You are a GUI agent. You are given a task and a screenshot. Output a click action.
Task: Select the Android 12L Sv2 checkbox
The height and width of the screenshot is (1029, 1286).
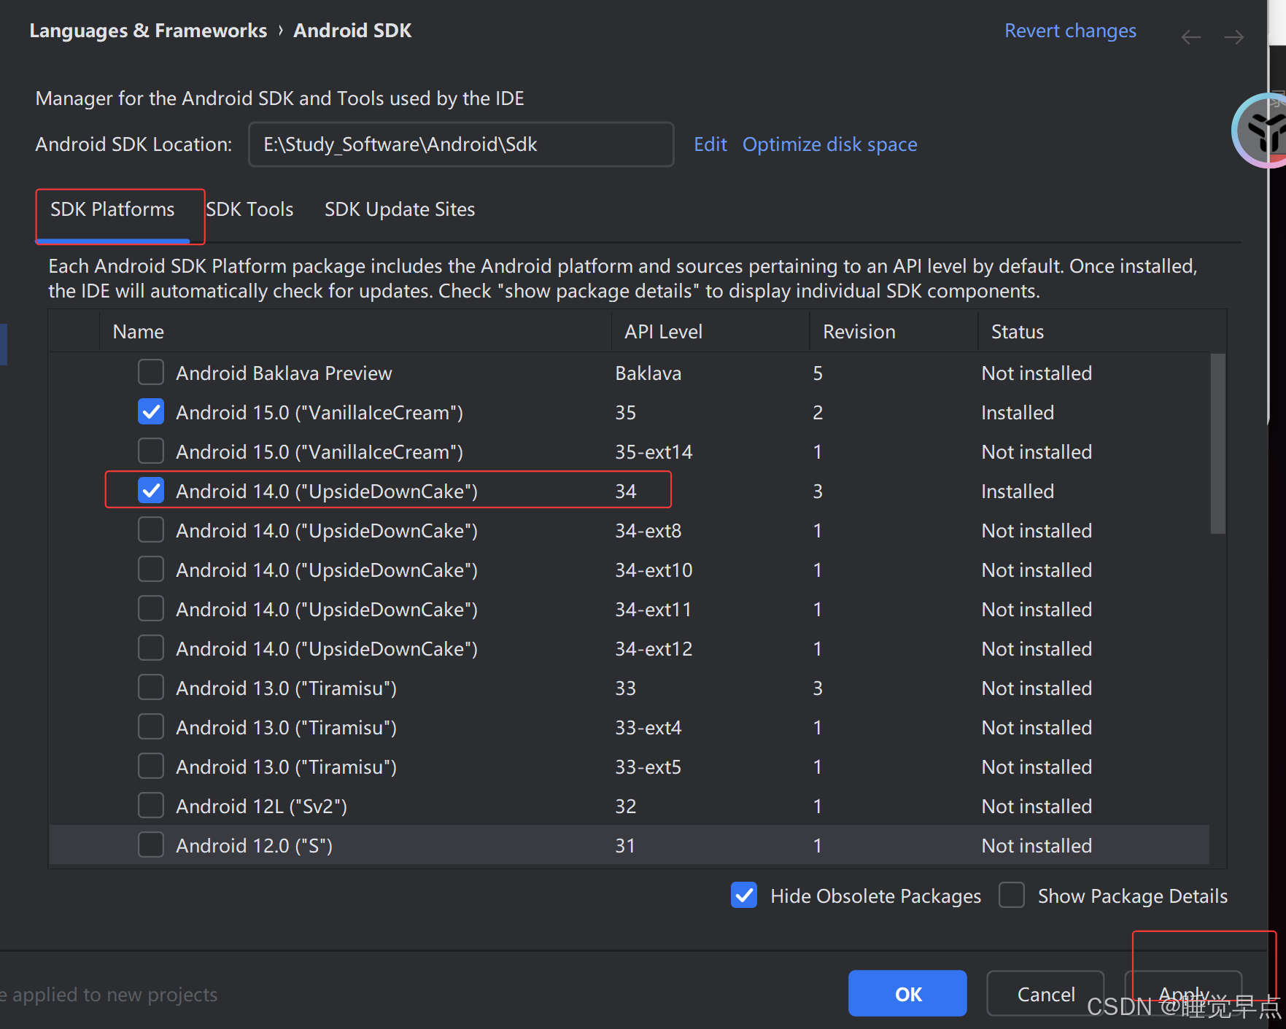tap(150, 805)
